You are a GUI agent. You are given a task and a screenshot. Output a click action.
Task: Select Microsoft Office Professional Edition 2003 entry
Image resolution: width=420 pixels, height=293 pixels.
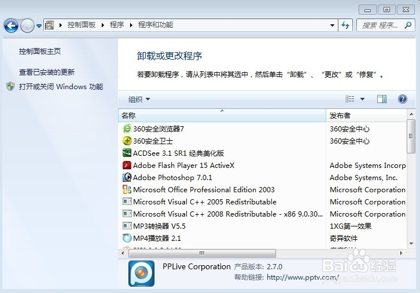[204, 190]
